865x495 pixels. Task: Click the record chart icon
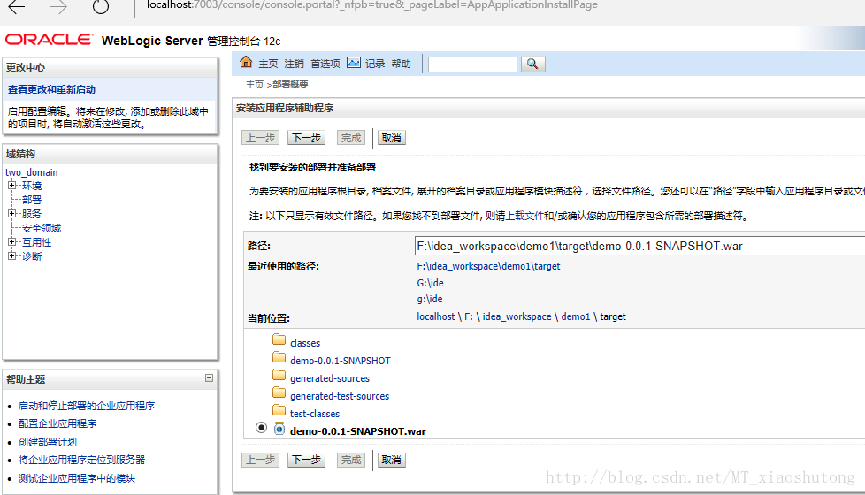(354, 63)
